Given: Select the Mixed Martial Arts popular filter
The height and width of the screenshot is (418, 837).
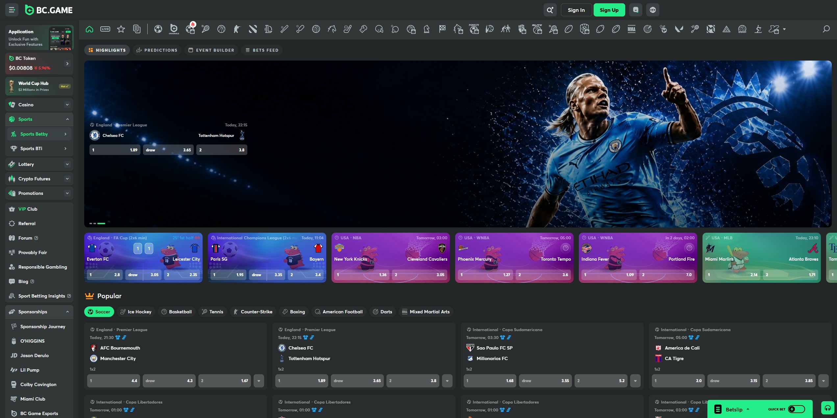Looking at the screenshot, I should coord(426,312).
